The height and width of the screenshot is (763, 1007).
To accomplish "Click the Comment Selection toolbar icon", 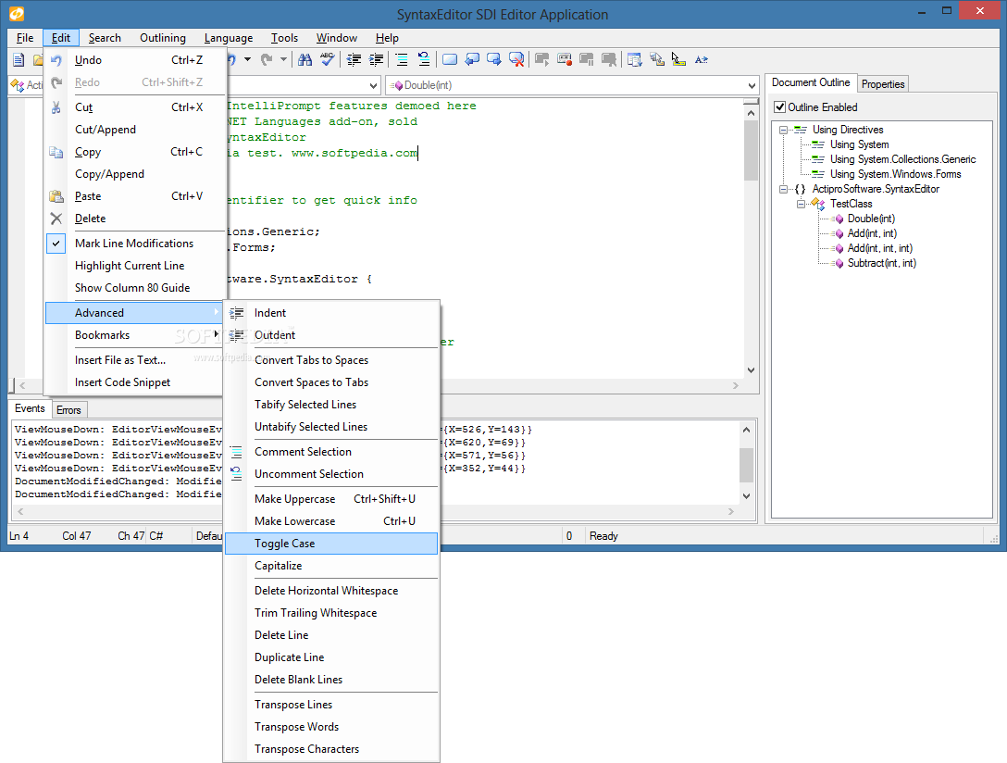I will pos(402,60).
